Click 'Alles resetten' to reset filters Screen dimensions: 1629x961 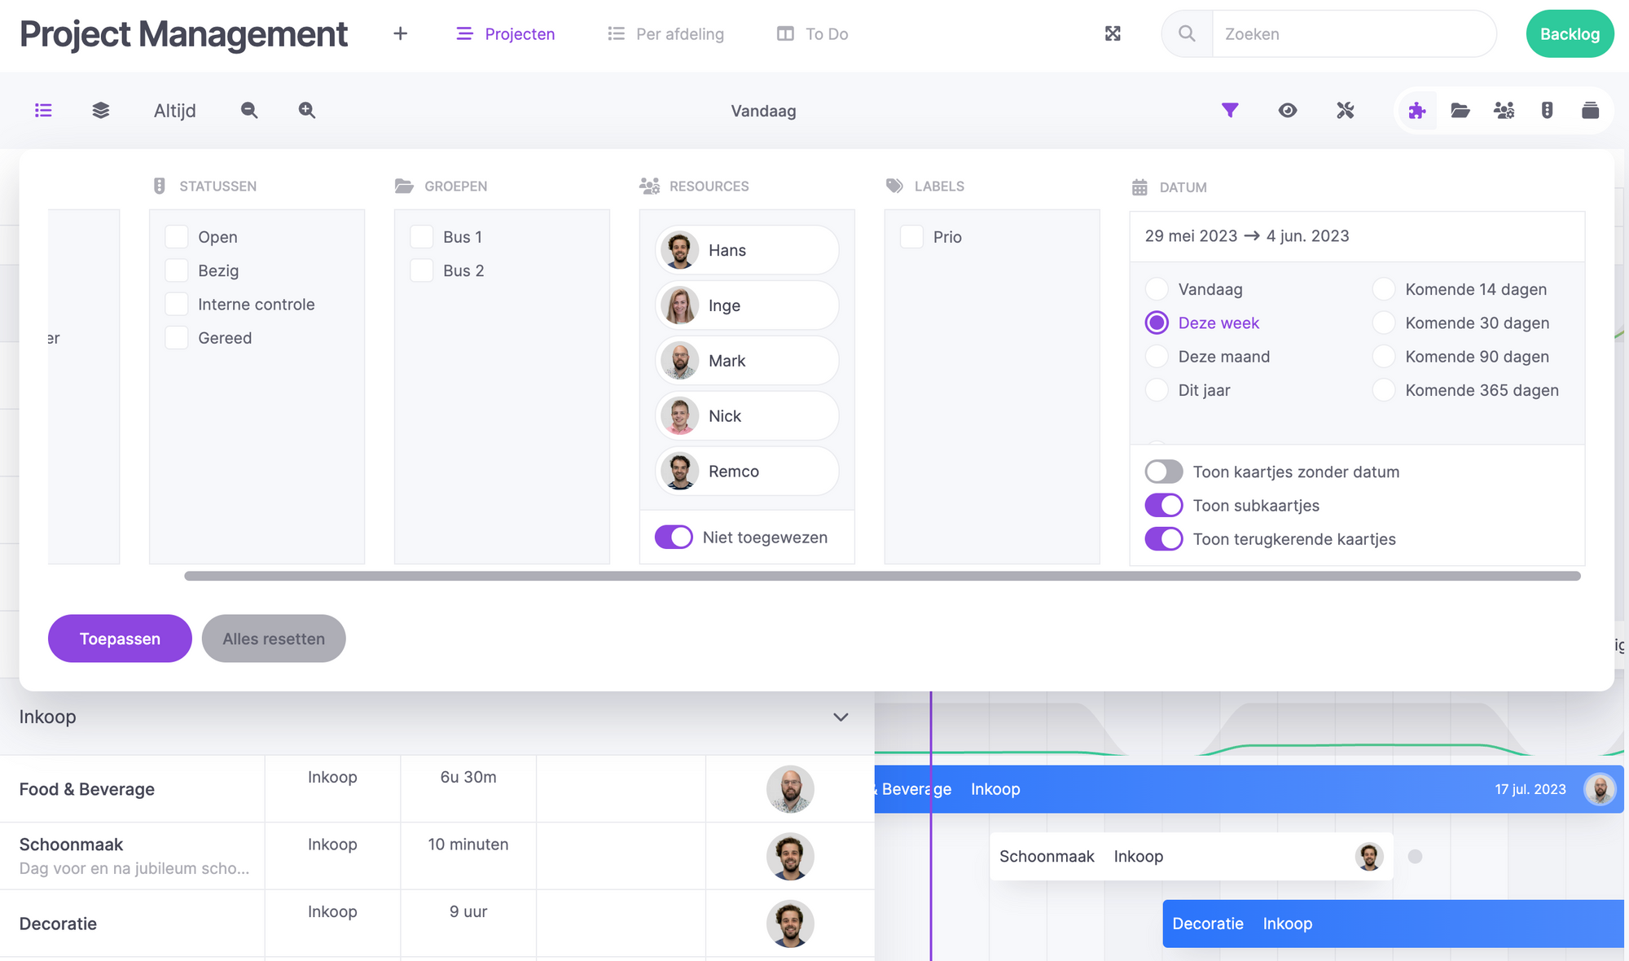[x=274, y=637]
